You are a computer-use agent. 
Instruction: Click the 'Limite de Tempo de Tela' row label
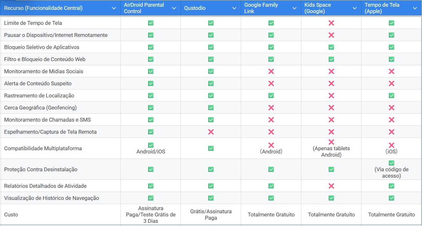(33, 23)
